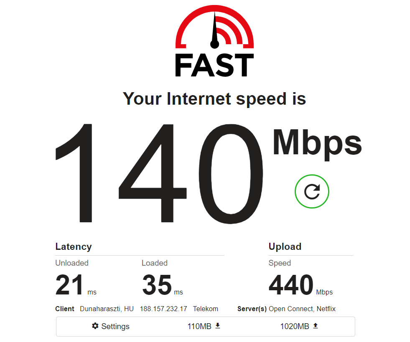Click the Telekom provider name
The width and height of the screenshot is (410, 342).
pos(206,309)
